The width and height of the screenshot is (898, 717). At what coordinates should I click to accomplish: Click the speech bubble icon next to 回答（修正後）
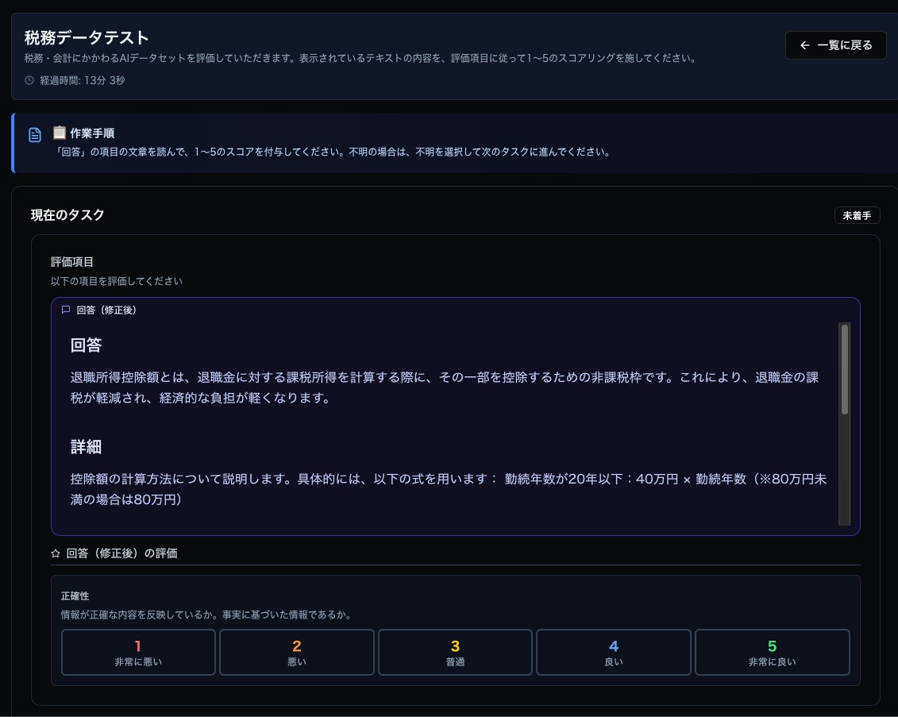pyautogui.click(x=66, y=310)
